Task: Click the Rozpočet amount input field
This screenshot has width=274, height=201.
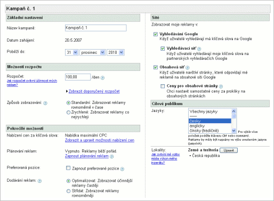Action: click(x=78, y=77)
